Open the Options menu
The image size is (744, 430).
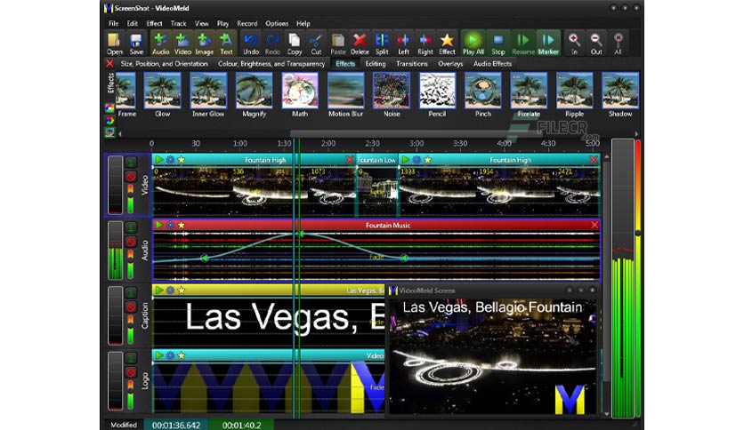coord(277,23)
